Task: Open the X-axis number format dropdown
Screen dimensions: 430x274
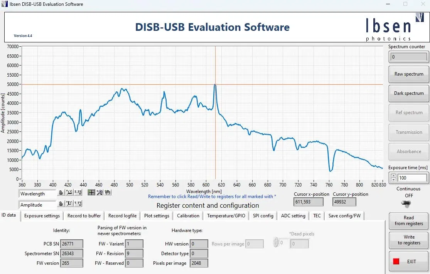Action: coord(78,193)
